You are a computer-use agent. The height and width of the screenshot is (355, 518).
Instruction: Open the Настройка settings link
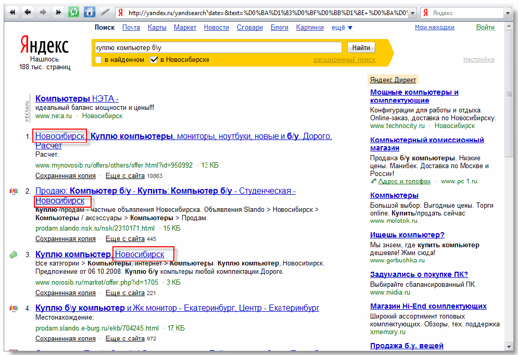[x=478, y=59]
